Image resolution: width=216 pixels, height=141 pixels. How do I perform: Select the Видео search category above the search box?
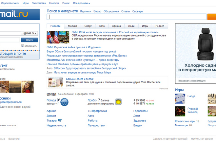97,11
